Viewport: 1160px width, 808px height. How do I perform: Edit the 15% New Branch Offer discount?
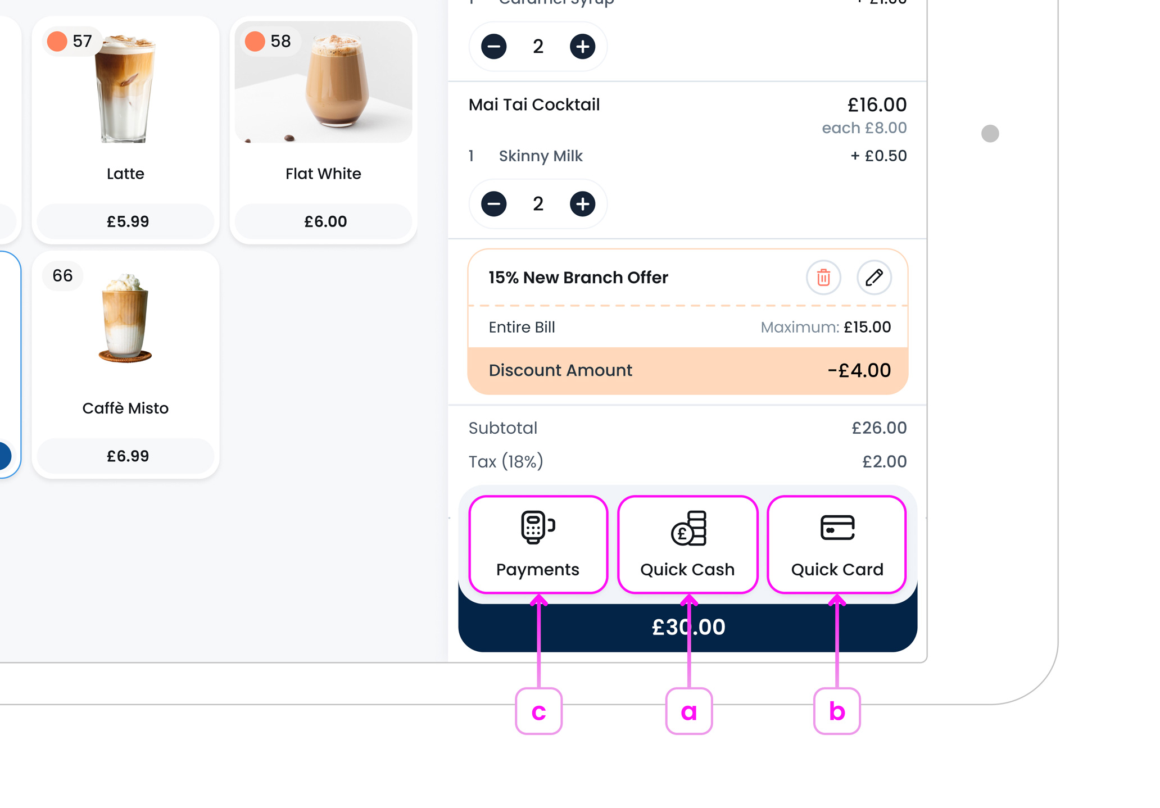[873, 277]
